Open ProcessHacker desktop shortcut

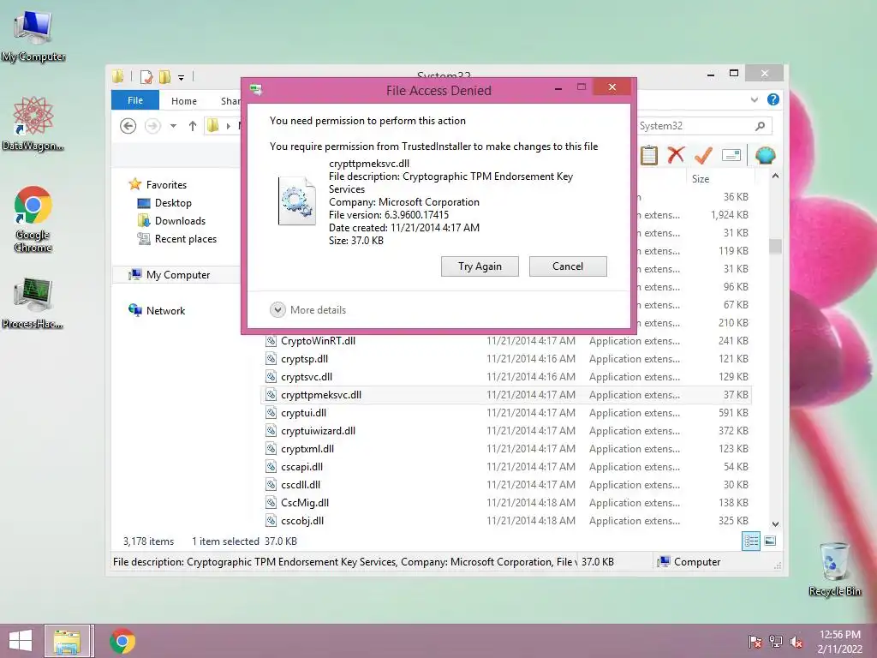pyautogui.click(x=33, y=302)
